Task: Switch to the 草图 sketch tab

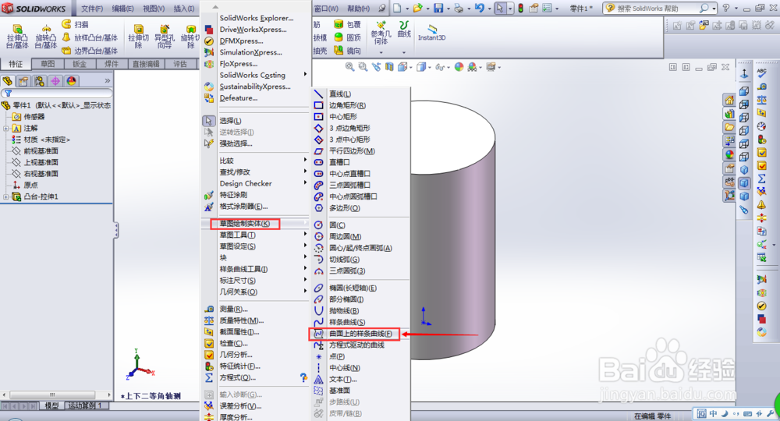Action: click(x=48, y=64)
